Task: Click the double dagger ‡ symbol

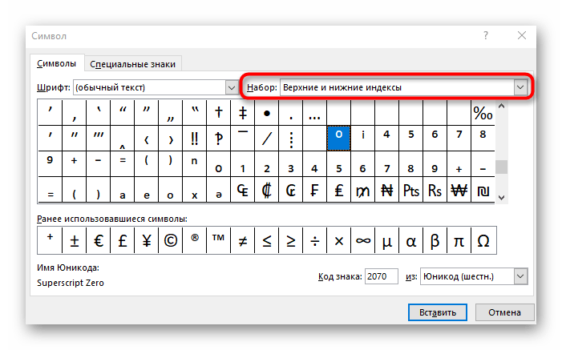Action: pos(242,113)
